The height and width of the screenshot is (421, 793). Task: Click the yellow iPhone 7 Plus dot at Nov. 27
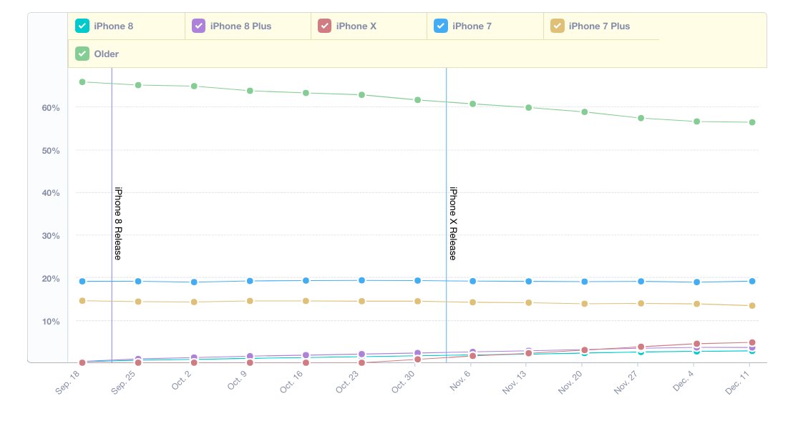641,304
